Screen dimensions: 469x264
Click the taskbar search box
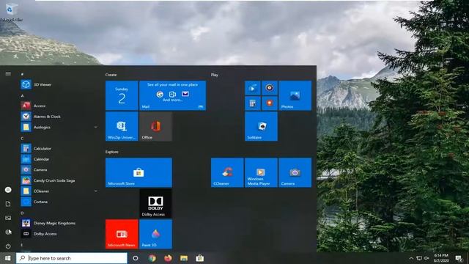click(72, 258)
